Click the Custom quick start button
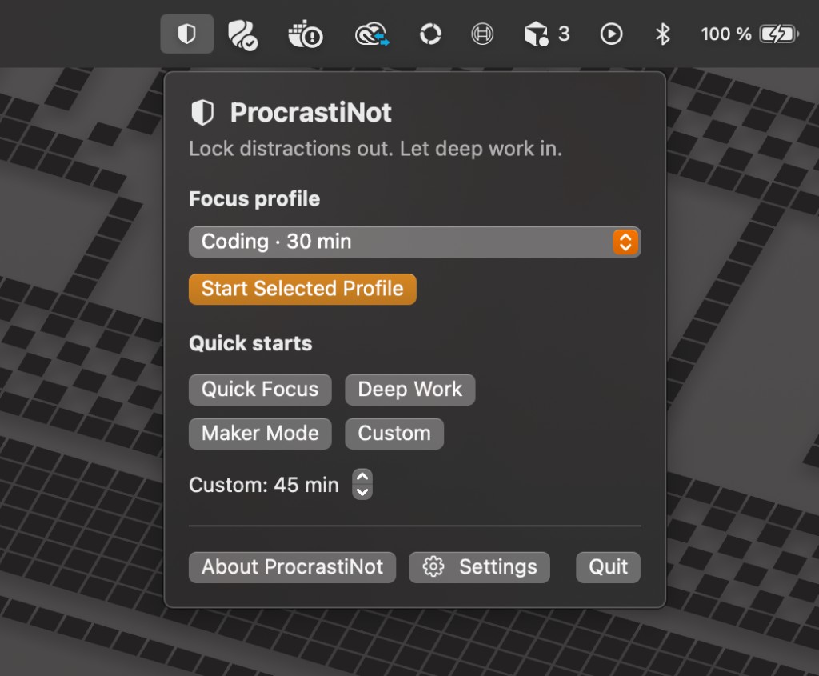The image size is (819, 676). point(394,434)
